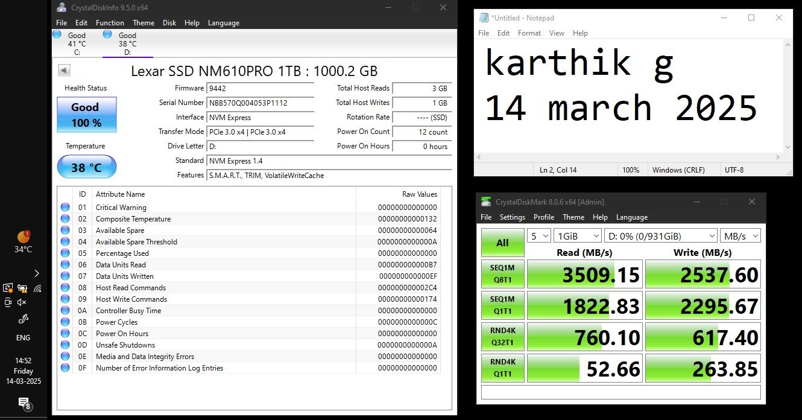The image size is (802, 420).
Task: Click status icon for Critical Warning row
Action: 65,207
